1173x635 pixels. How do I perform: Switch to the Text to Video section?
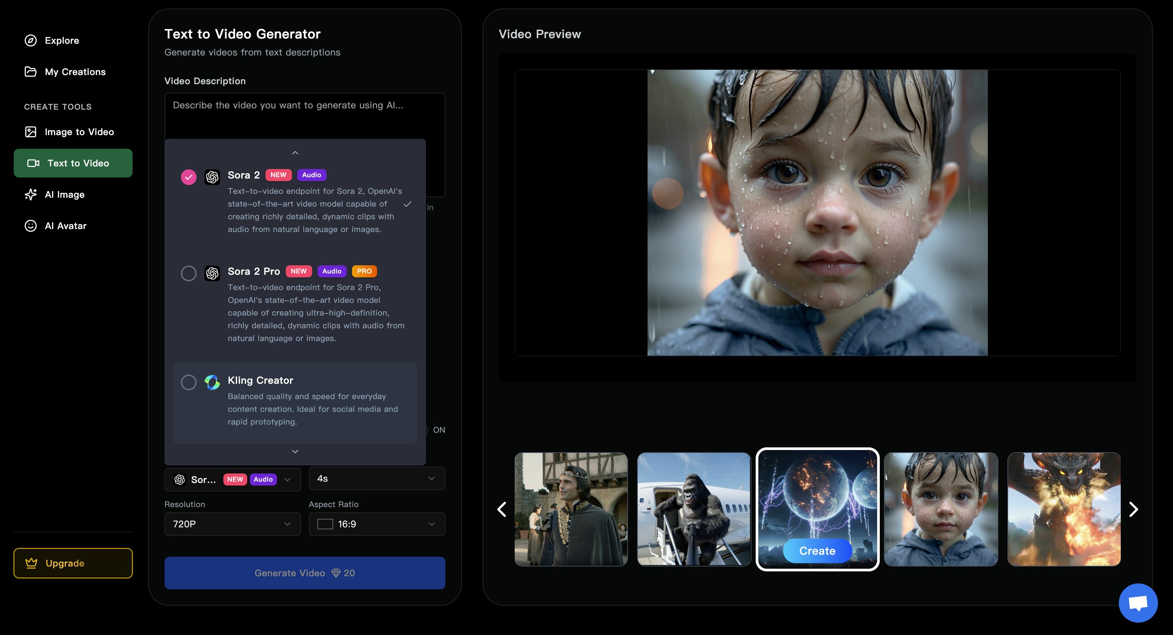pyautogui.click(x=73, y=163)
